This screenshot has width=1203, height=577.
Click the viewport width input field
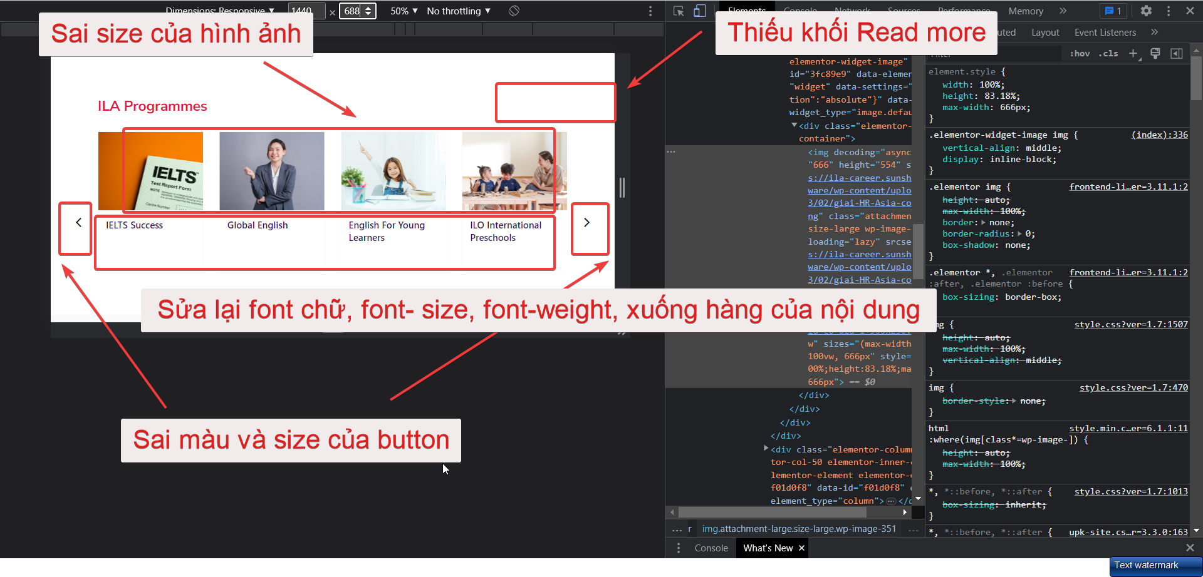coord(306,11)
